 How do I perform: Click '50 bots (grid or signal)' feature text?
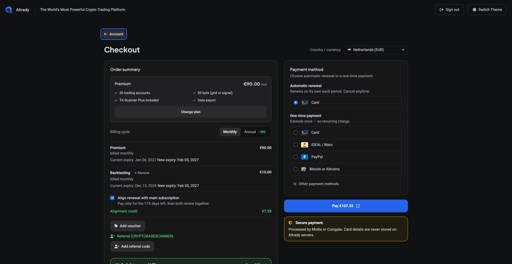tap(215, 93)
